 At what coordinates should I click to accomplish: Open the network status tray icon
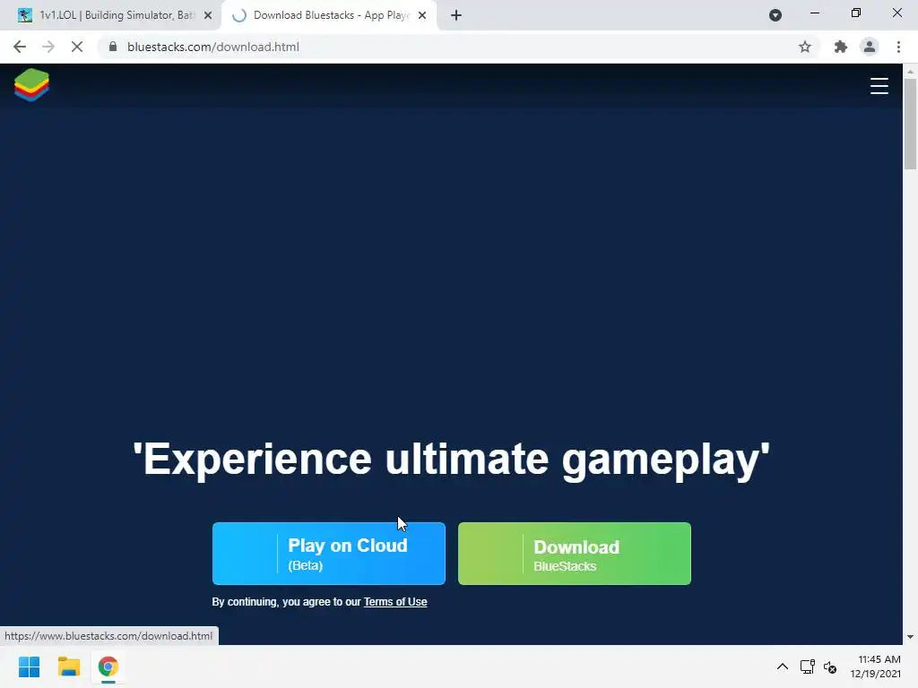pyautogui.click(x=808, y=666)
